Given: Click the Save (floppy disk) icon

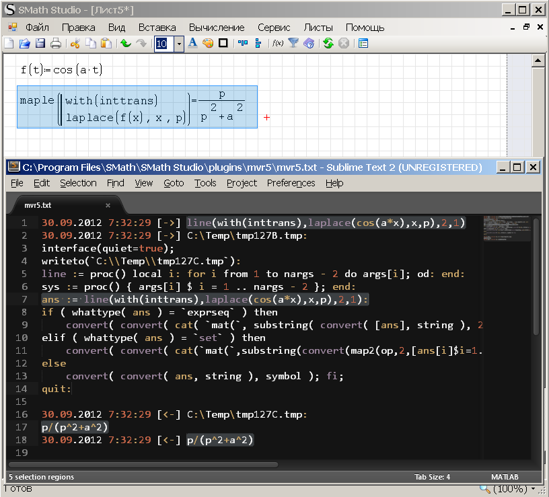Looking at the screenshot, I should (40, 44).
